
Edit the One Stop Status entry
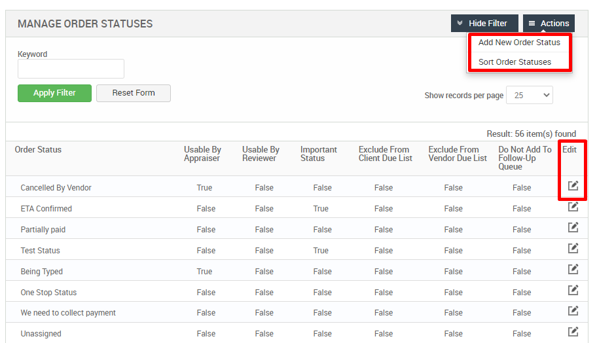573,291
